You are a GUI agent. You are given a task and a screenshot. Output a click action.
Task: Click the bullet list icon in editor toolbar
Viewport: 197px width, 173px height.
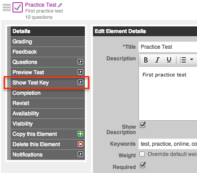pyautogui.click(x=183, y=60)
